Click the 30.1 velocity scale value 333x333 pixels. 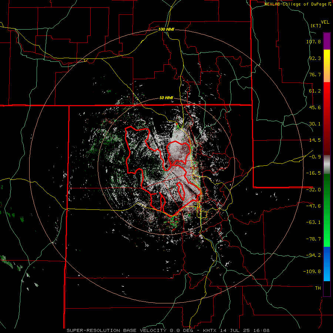coord(315,124)
